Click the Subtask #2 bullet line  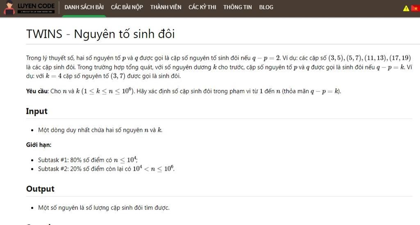pyautogui.click(x=106, y=169)
